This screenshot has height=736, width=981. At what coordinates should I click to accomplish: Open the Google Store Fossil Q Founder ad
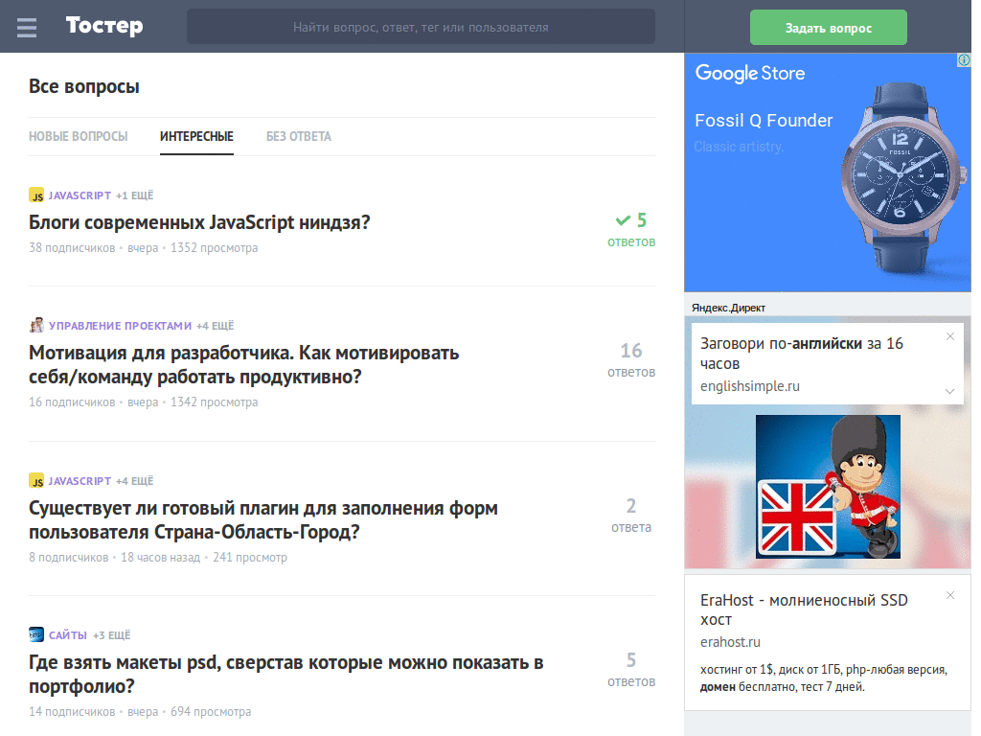tap(827, 172)
